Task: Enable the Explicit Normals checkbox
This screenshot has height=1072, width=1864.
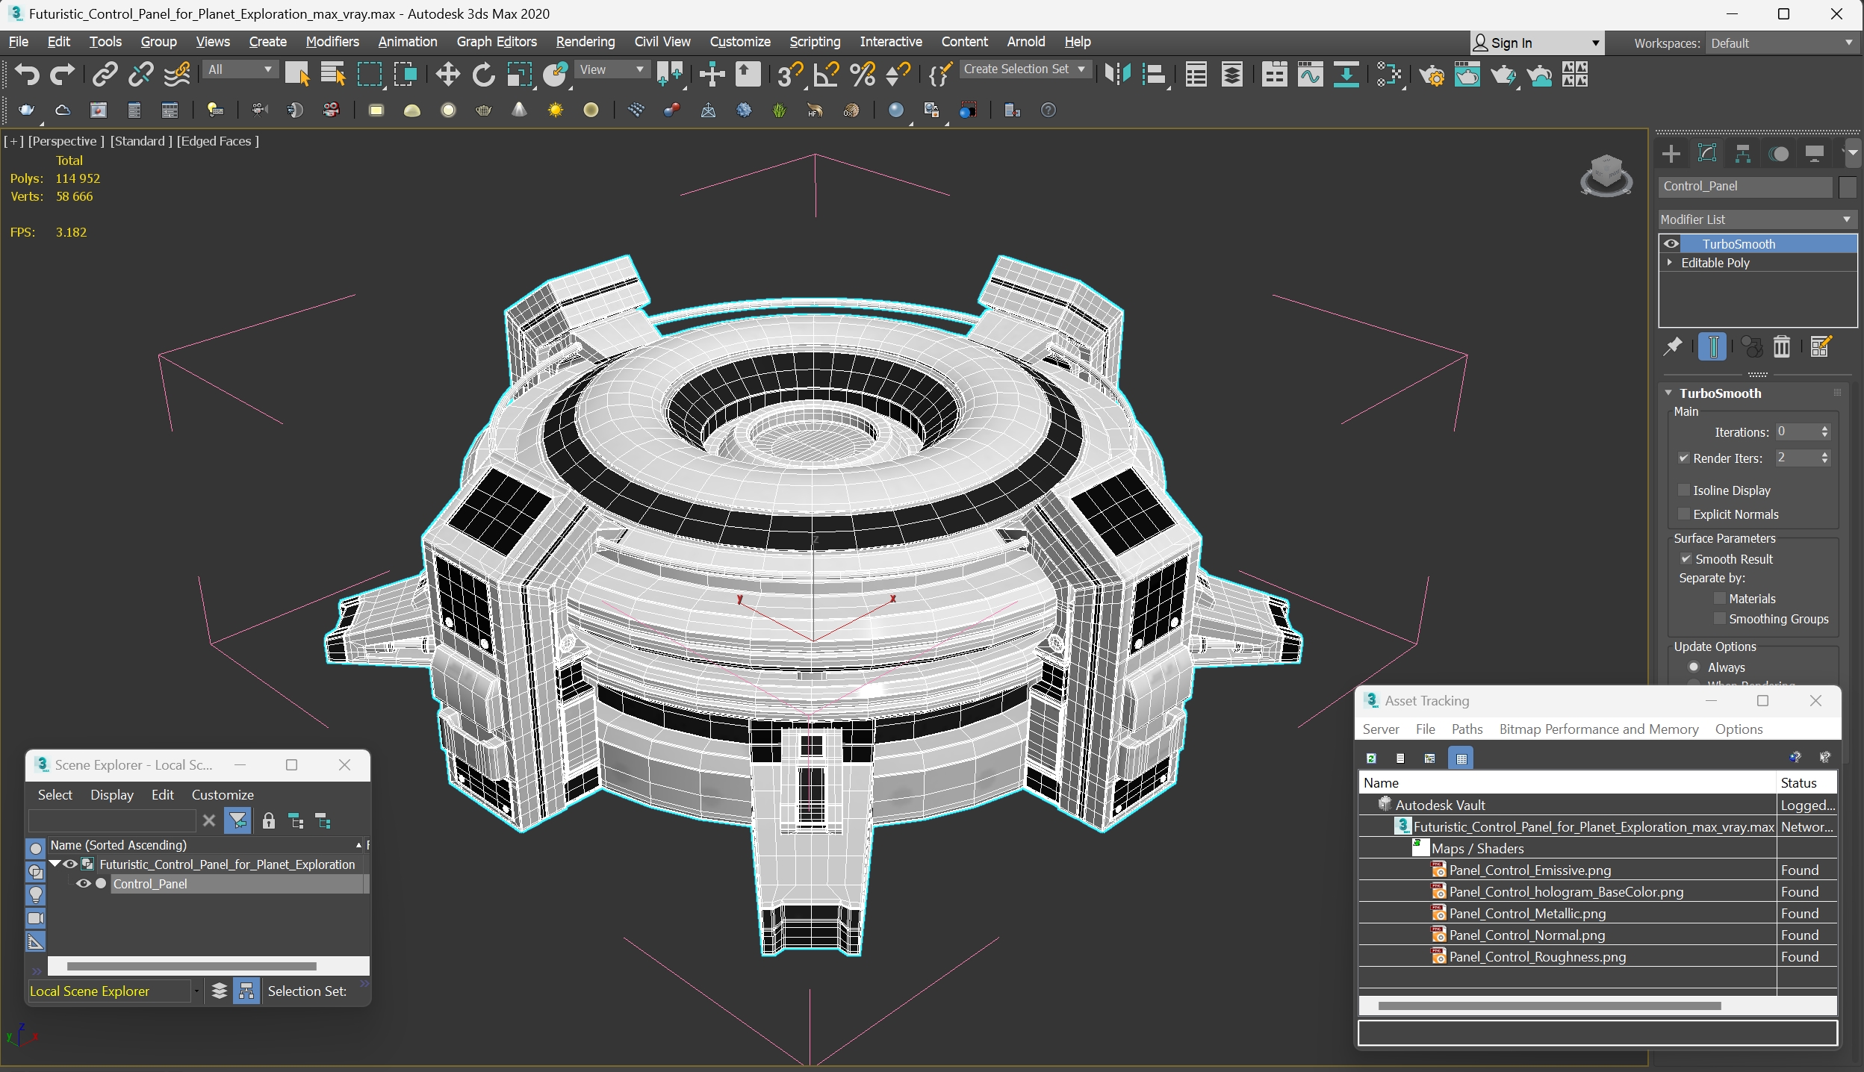Action: pyautogui.click(x=1684, y=514)
